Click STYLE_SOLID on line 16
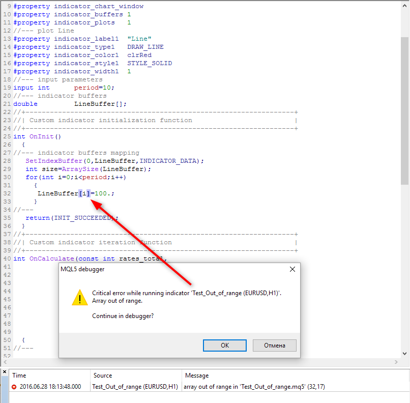 (150, 63)
